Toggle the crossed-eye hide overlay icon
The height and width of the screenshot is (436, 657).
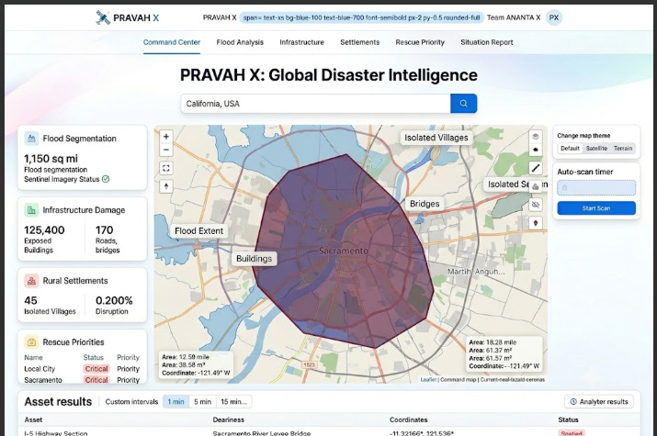[536, 205]
